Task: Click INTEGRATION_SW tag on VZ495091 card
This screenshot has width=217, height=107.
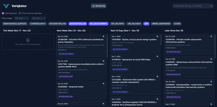Action: [174, 97]
